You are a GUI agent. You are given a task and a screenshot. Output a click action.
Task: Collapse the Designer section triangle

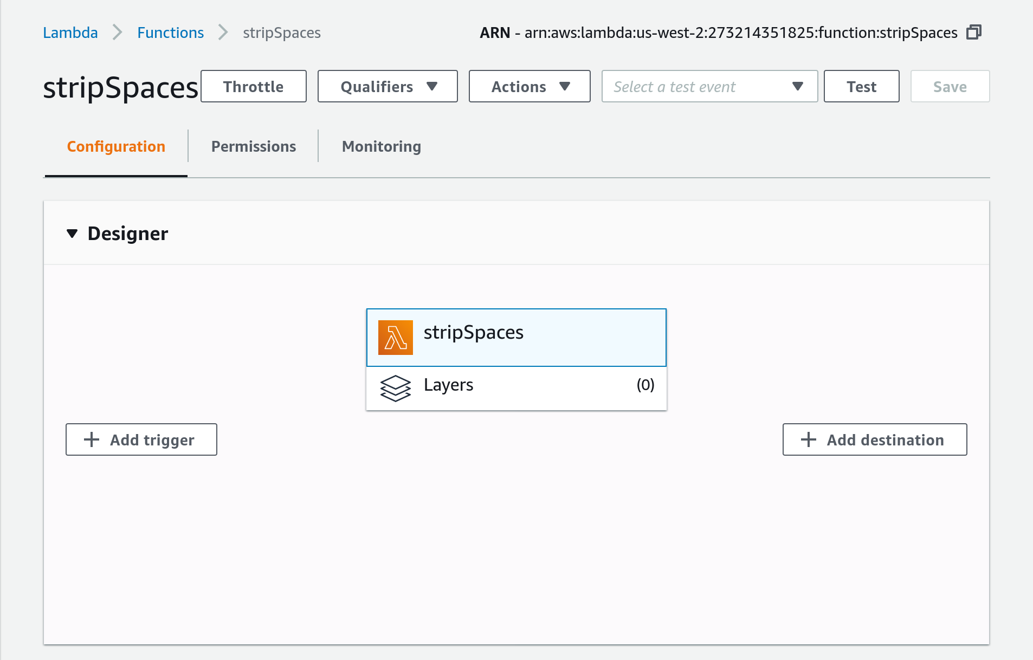(x=72, y=234)
